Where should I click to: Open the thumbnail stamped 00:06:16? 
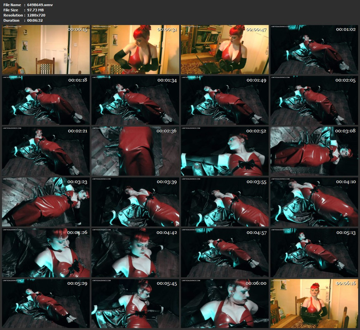[x=314, y=304]
